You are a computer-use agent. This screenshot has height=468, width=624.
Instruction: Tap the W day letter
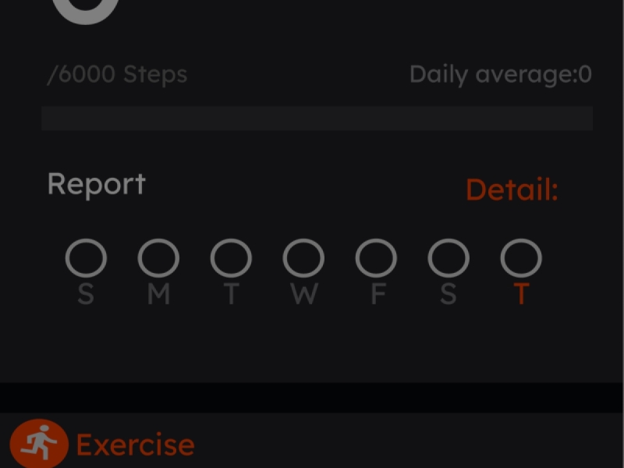pyautogui.click(x=303, y=295)
